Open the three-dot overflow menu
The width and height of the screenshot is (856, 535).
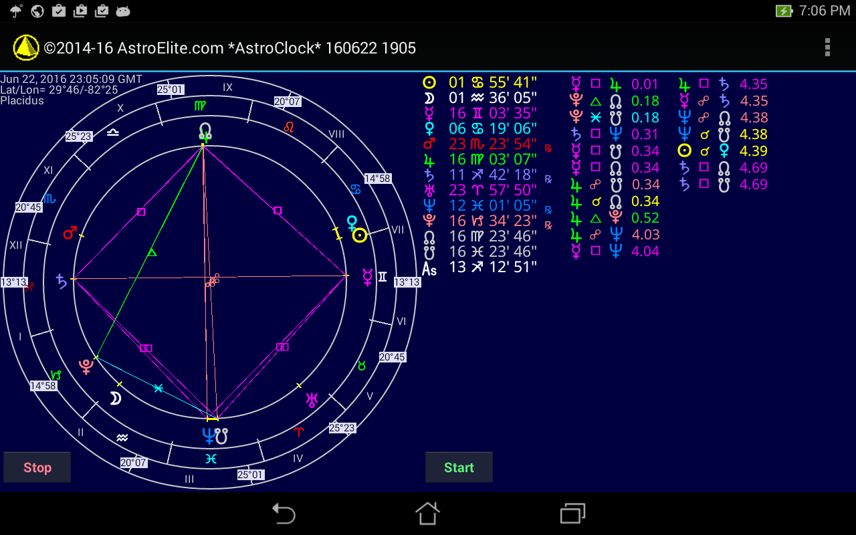(x=827, y=47)
